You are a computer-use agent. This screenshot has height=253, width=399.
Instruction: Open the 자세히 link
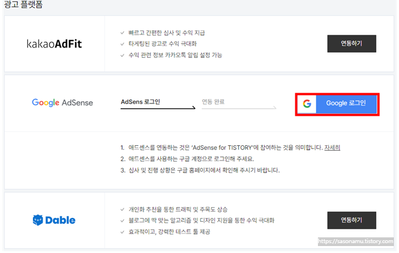coord(332,148)
